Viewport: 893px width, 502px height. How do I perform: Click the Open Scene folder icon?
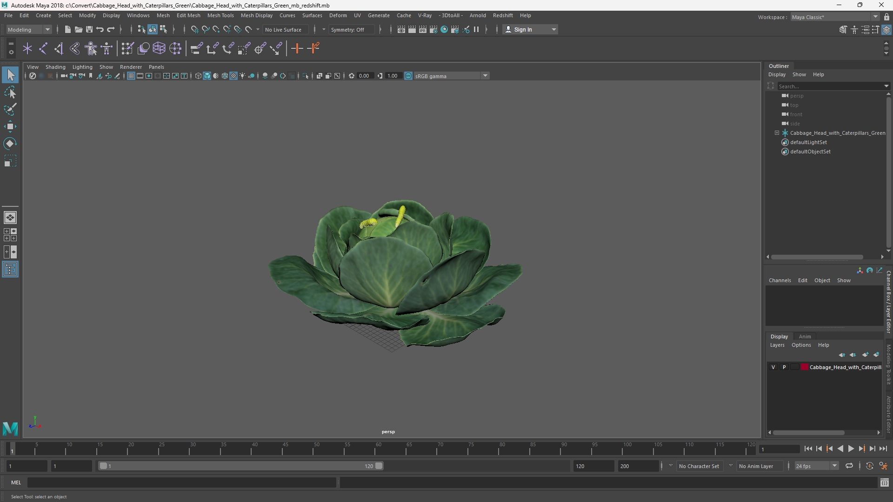click(x=78, y=29)
